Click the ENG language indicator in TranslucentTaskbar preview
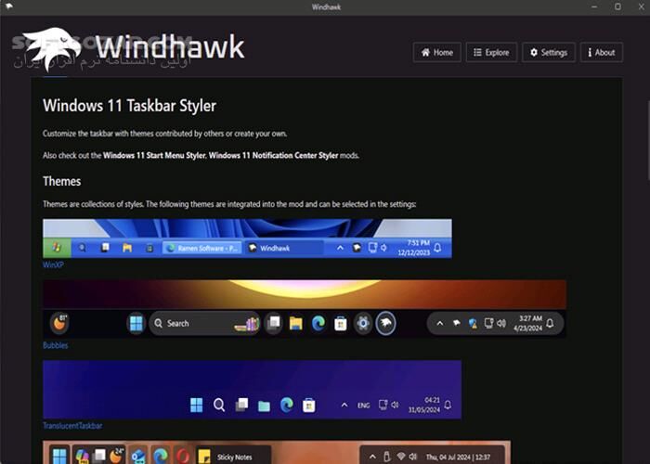 [364, 406]
